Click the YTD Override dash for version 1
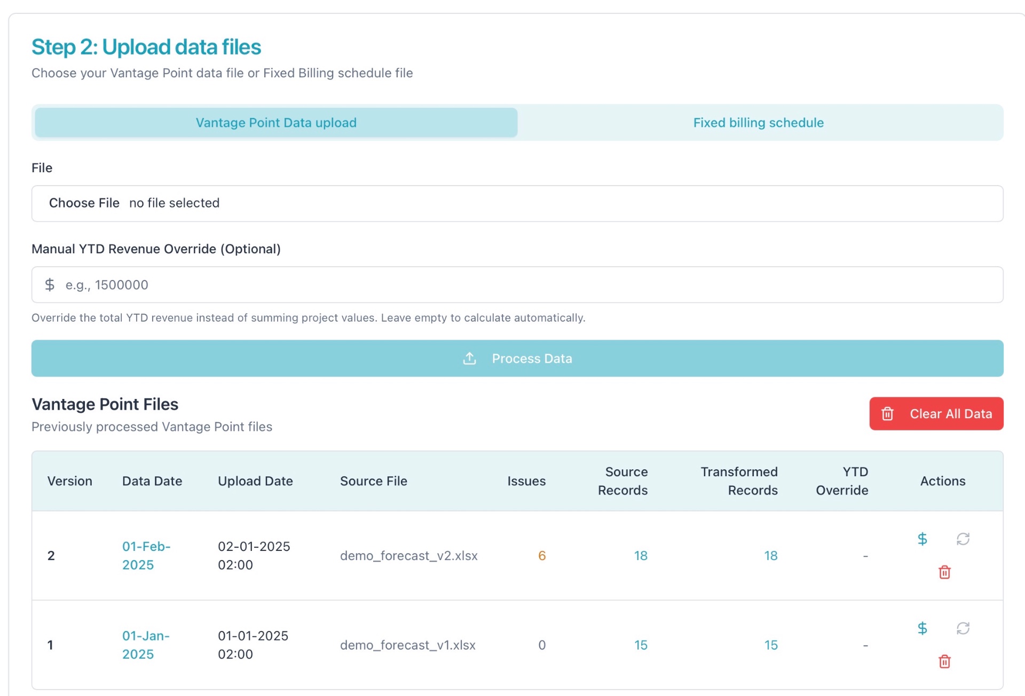This screenshot has height=696, width=1025. pos(865,645)
